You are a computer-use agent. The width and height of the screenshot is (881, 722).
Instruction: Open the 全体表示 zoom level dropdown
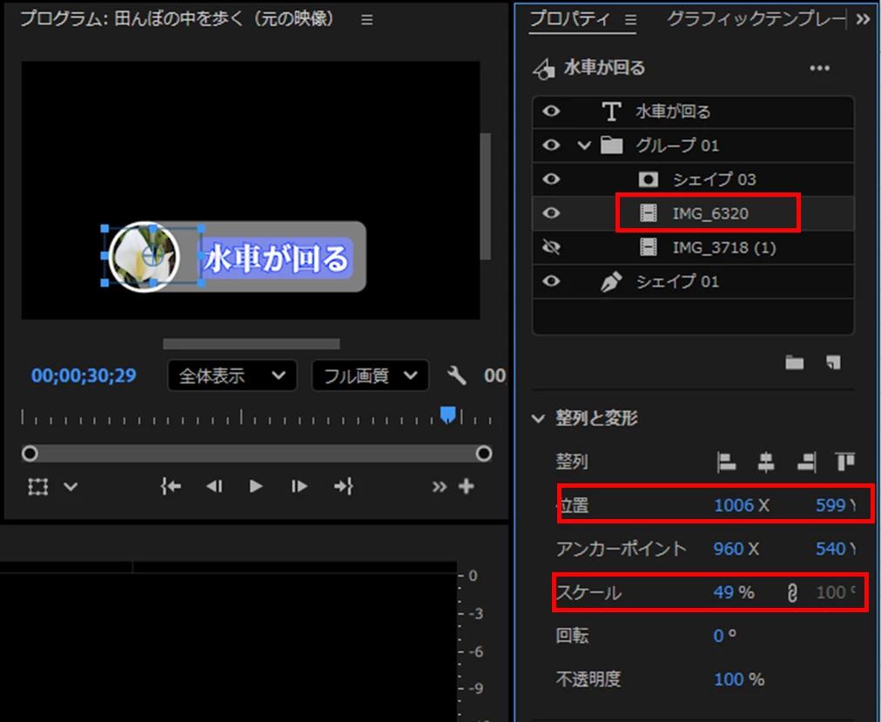tap(232, 375)
